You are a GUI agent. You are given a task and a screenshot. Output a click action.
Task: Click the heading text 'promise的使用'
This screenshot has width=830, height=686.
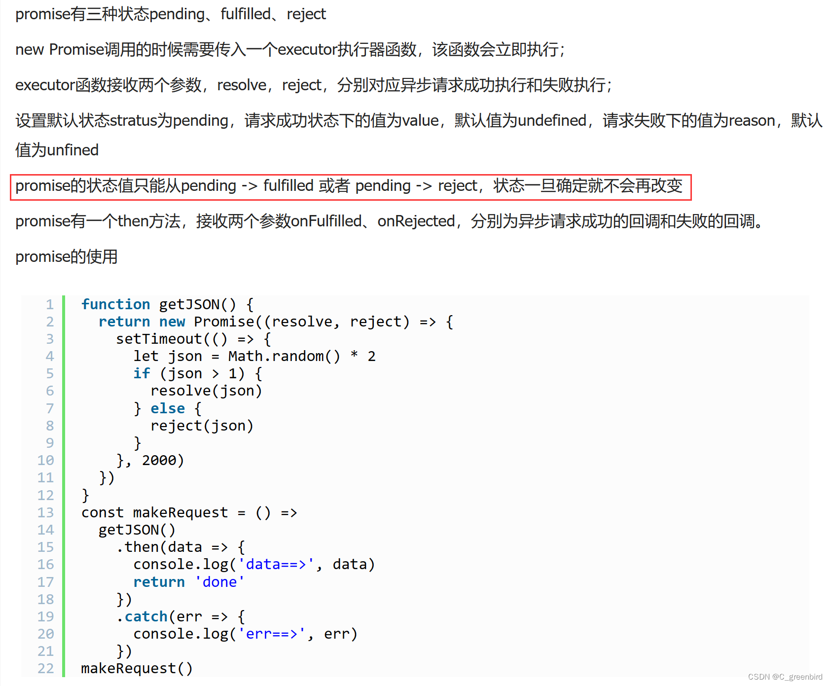(67, 257)
